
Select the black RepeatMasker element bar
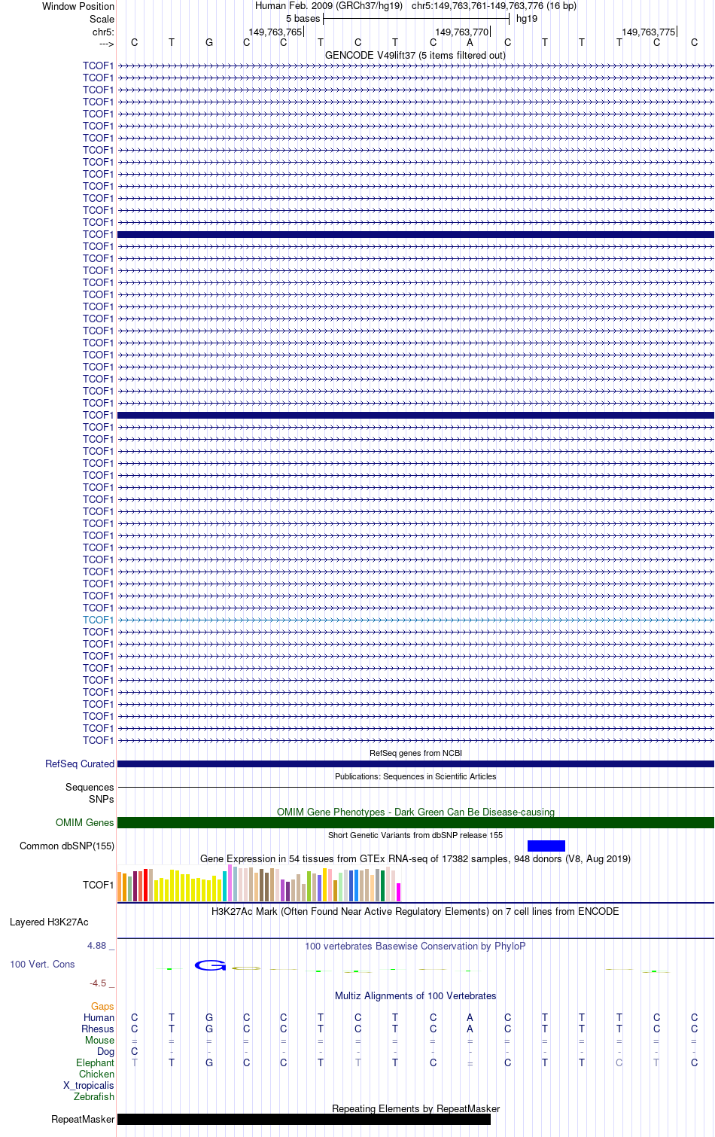click(304, 1119)
